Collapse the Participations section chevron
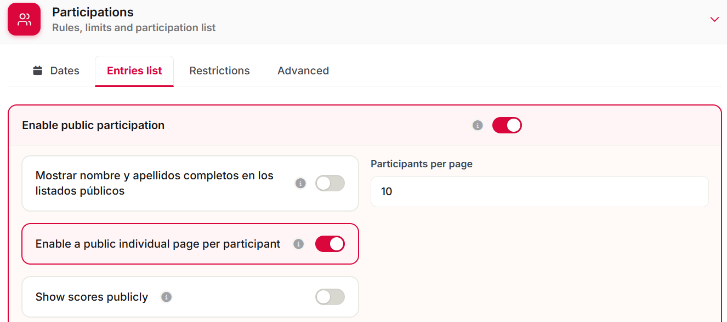Image resolution: width=727 pixels, height=322 pixels. [714, 19]
